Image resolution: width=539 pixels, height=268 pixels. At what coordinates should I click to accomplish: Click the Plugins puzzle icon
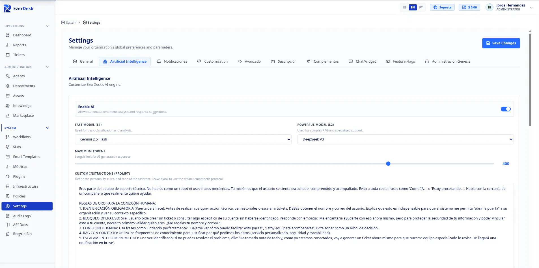(x=8, y=177)
